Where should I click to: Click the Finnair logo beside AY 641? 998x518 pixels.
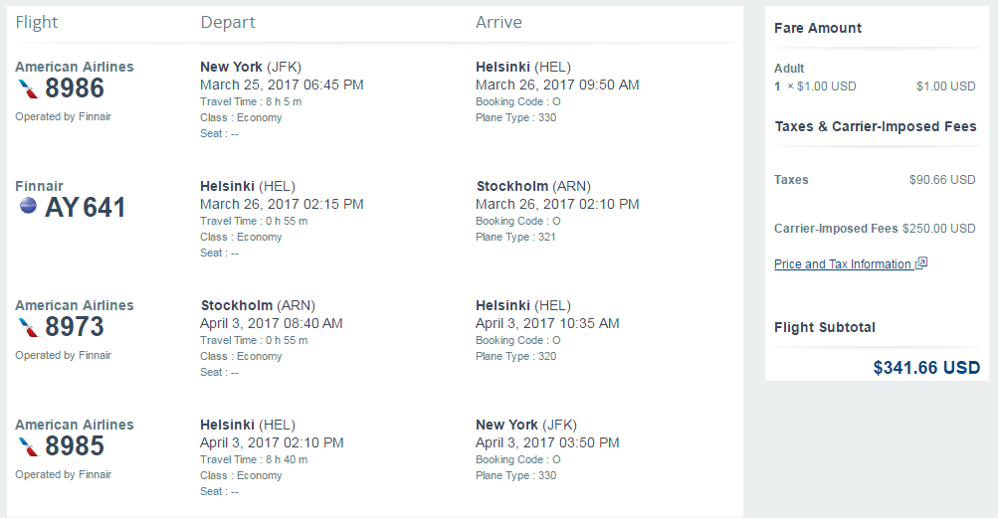point(28,206)
